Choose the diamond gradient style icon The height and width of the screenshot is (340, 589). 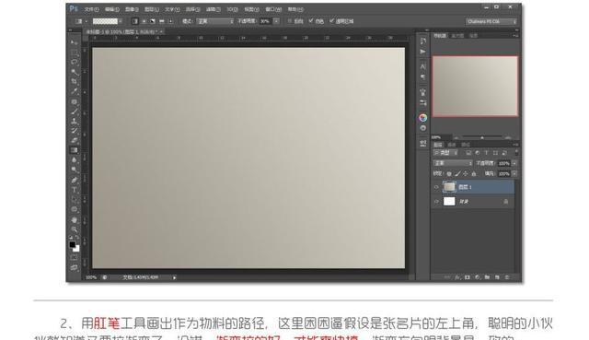[x=171, y=21]
